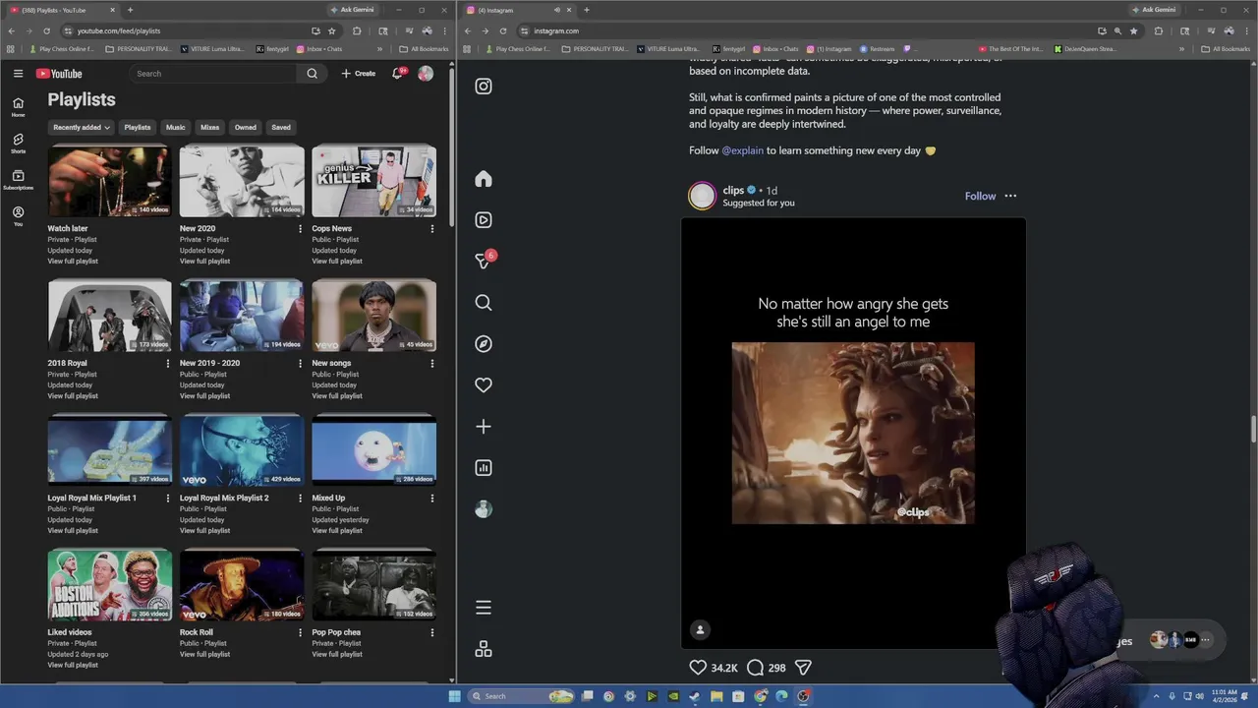Open the Instagram profile avatar in the sidebar

coord(484,509)
